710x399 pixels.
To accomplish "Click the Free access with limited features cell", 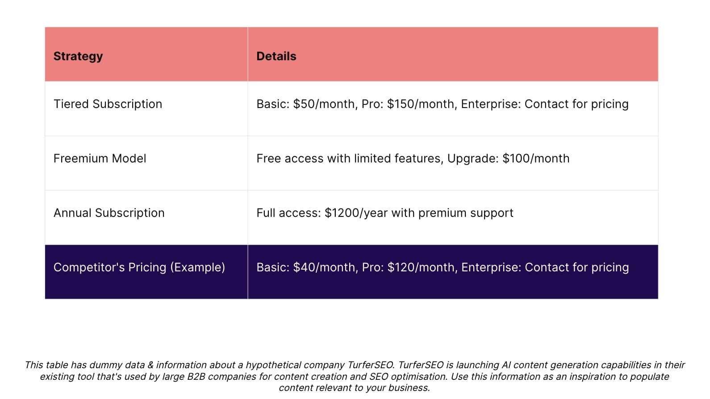I will coord(453,163).
